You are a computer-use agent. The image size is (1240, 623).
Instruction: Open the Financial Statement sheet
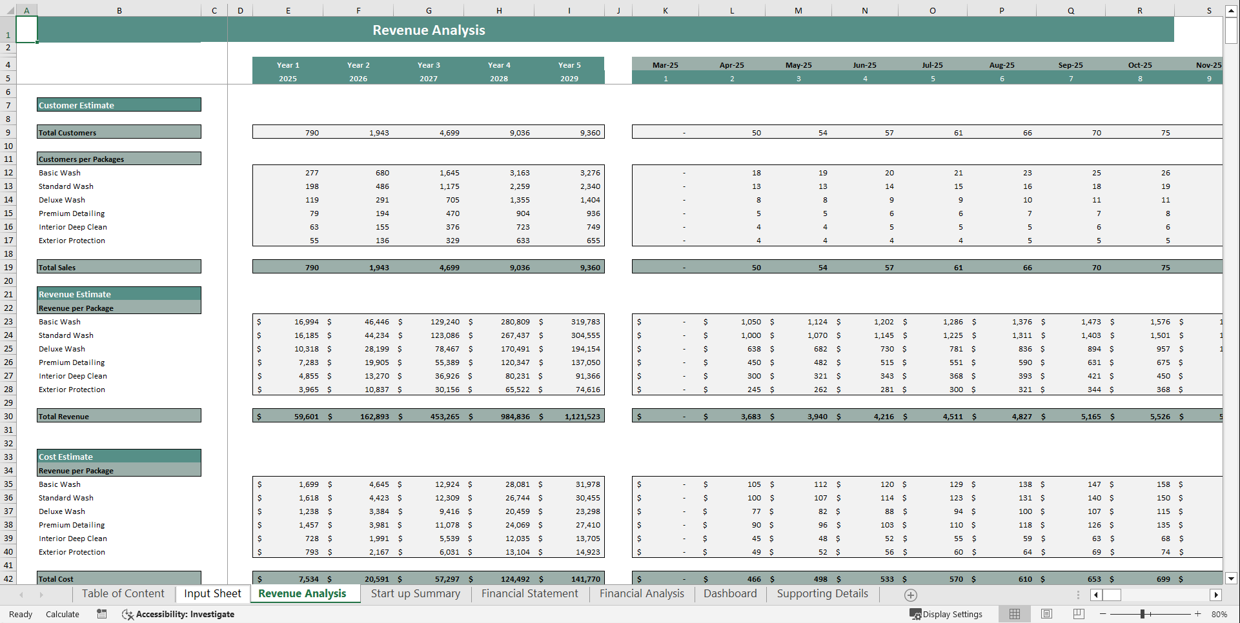[529, 593]
